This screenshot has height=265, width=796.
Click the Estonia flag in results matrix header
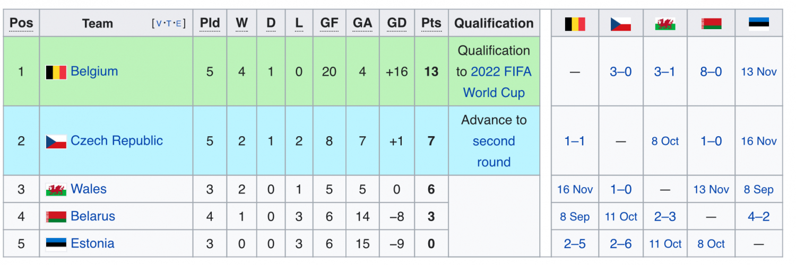point(759,24)
